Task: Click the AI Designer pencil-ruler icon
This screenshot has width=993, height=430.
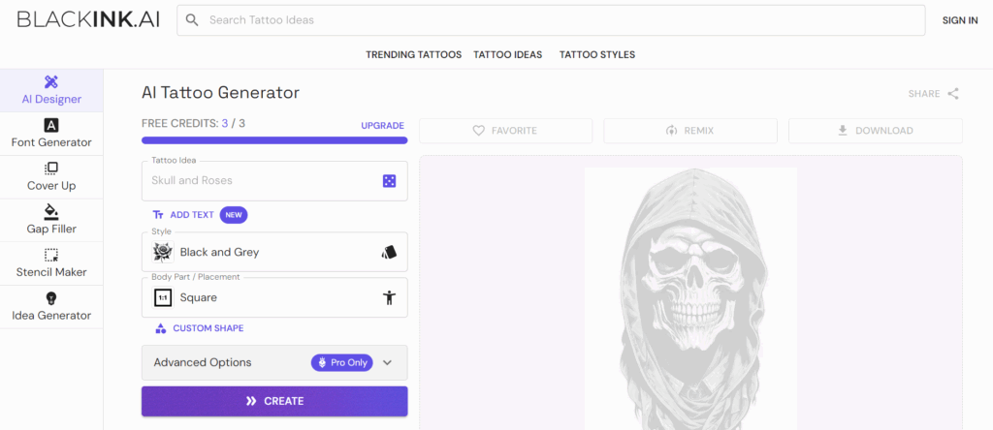Action: (x=51, y=81)
